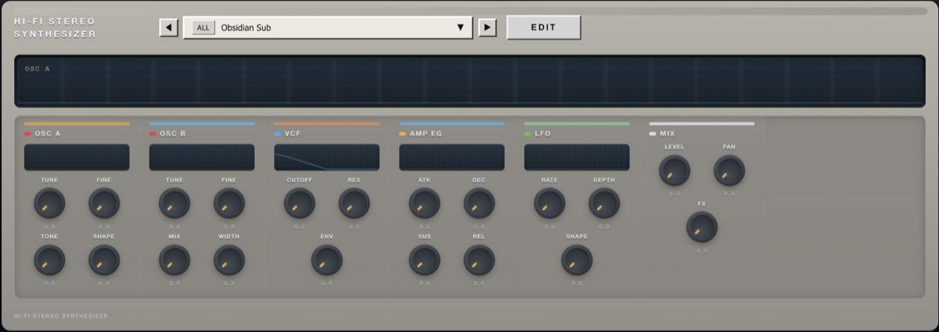
Task: Select the MIX PAN knob
Action: 729,170
